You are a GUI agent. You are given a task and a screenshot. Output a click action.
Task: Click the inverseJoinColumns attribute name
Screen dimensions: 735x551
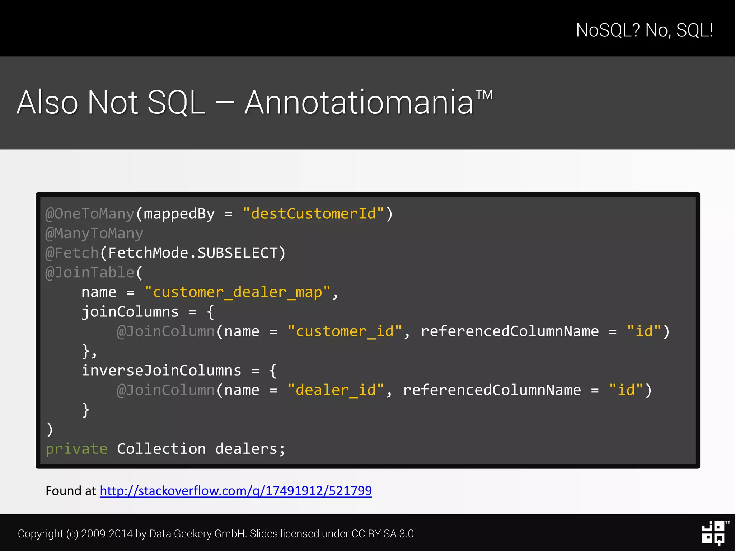point(161,371)
